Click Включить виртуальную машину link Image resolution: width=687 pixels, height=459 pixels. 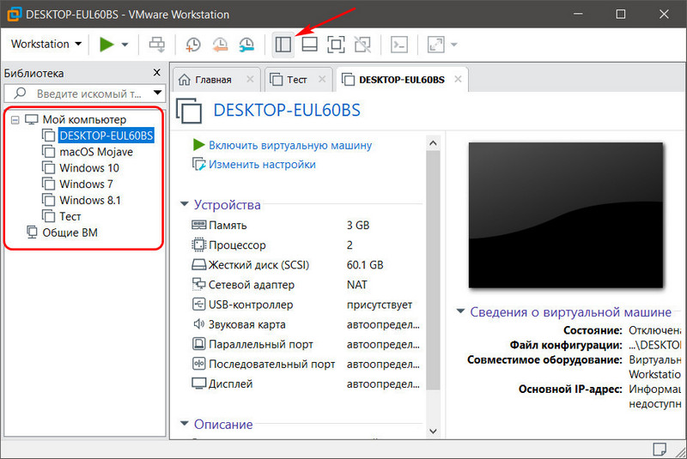(290, 145)
